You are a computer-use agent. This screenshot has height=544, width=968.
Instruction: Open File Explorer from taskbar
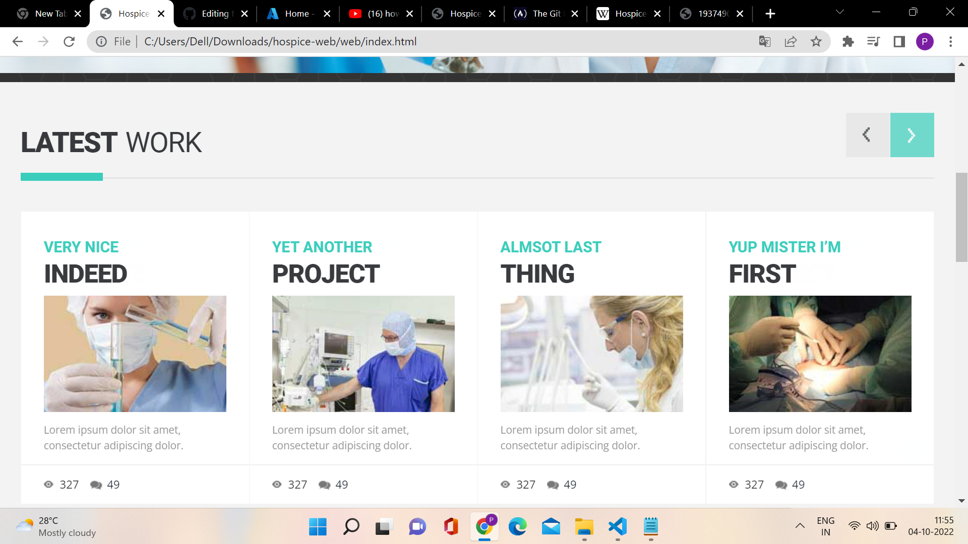pyautogui.click(x=584, y=527)
